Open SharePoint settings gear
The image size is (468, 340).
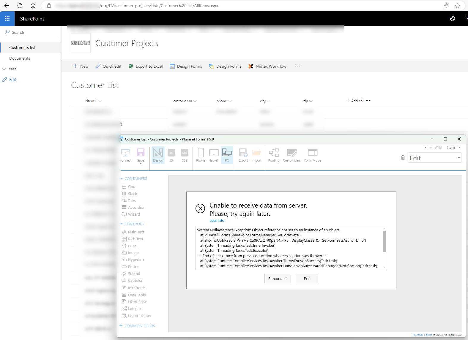(x=452, y=18)
